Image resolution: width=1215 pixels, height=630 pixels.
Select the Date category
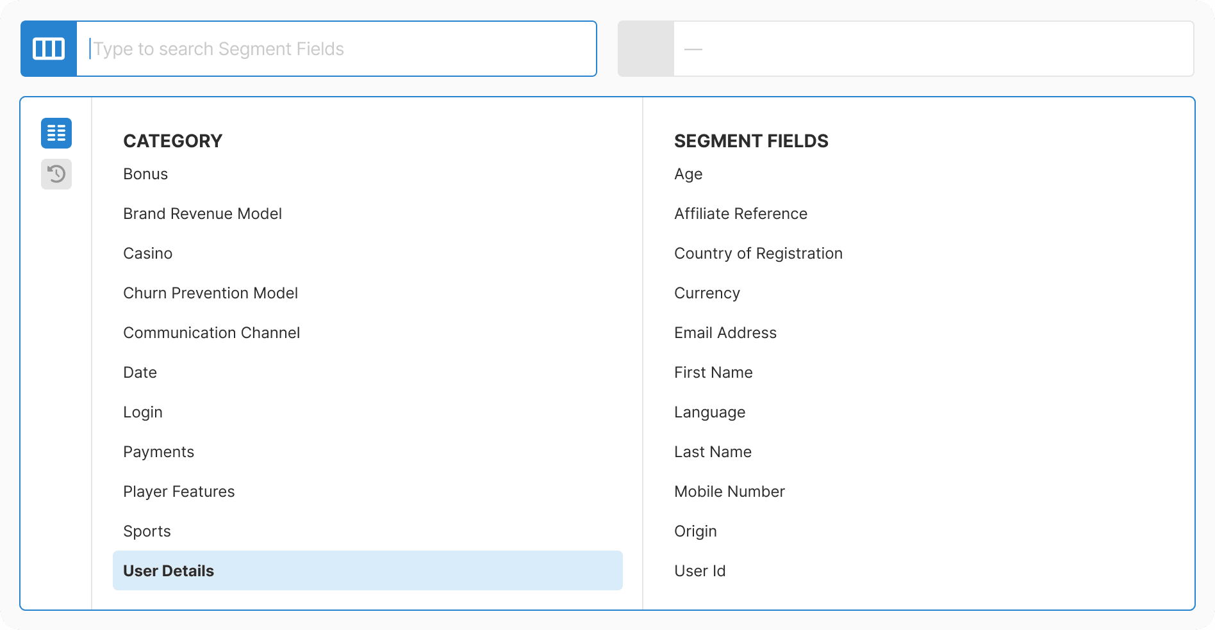point(140,372)
